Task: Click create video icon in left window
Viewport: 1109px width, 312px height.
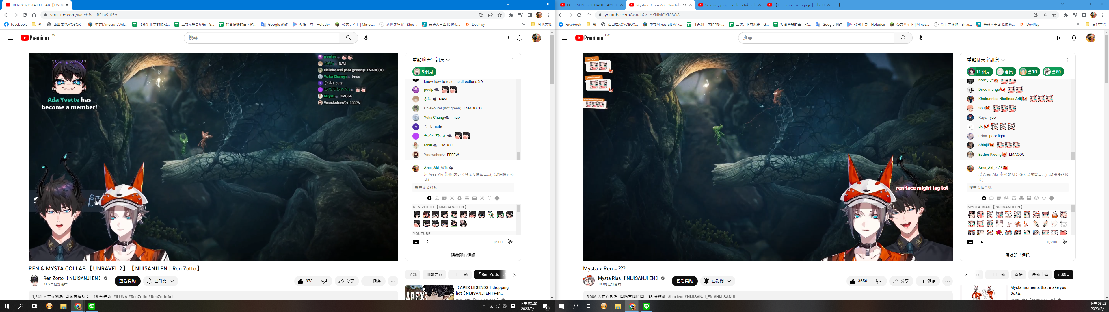Action: tap(506, 38)
